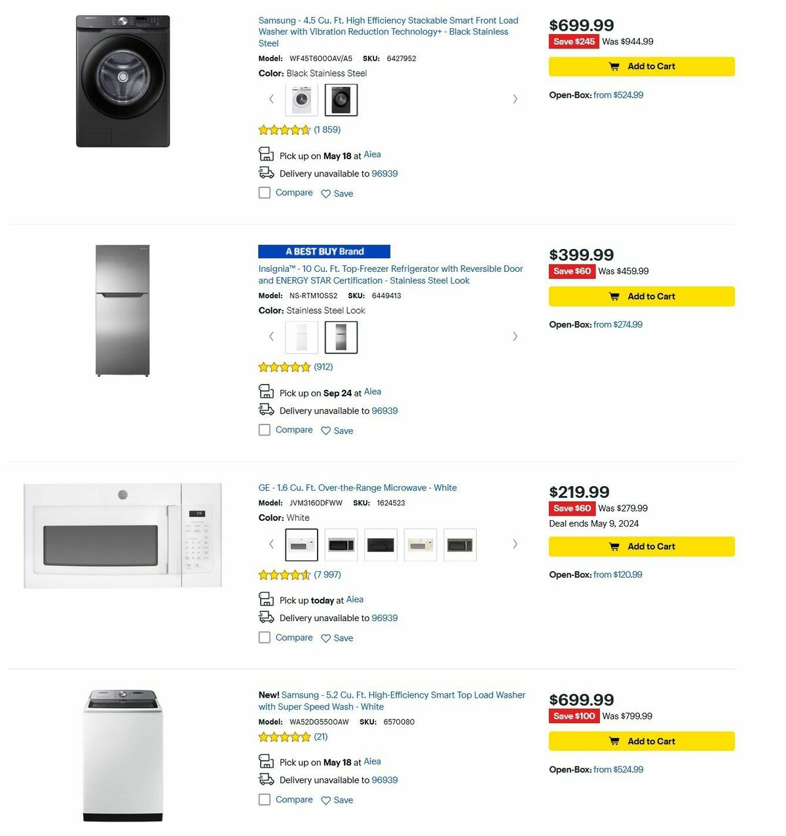Click the heart Save icon for the GE microwave
786x836 pixels.
tap(326, 637)
